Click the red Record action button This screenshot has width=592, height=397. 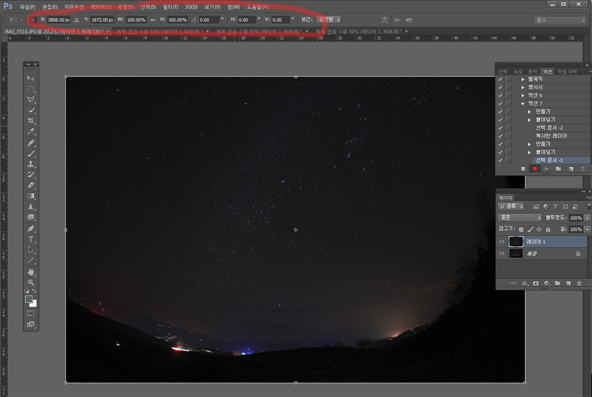pos(535,169)
